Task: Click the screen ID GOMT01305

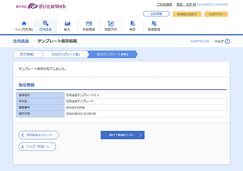Action: click(x=200, y=41)
